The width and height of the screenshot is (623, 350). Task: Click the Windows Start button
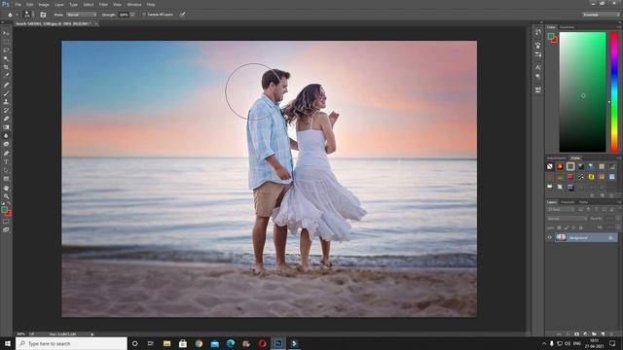pos(8,343)
